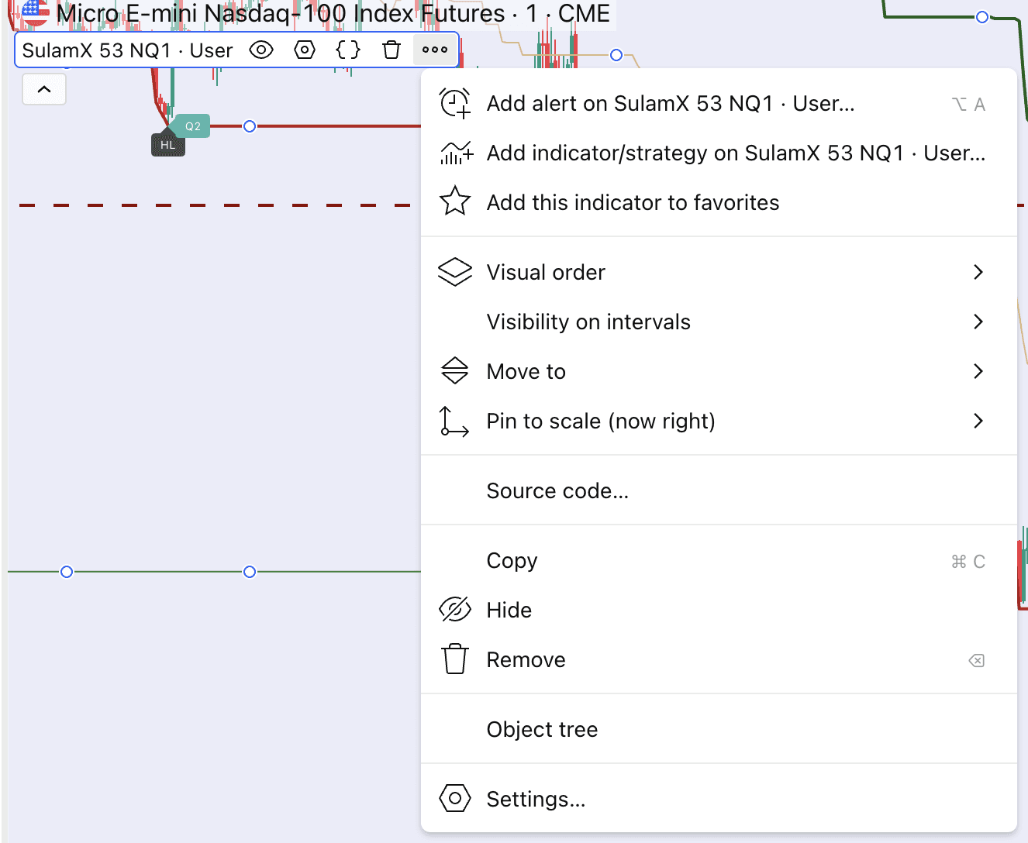The image size is (1028, 843).
Task: Open indicator settings hexagon icon in legend
Action: 305,50
